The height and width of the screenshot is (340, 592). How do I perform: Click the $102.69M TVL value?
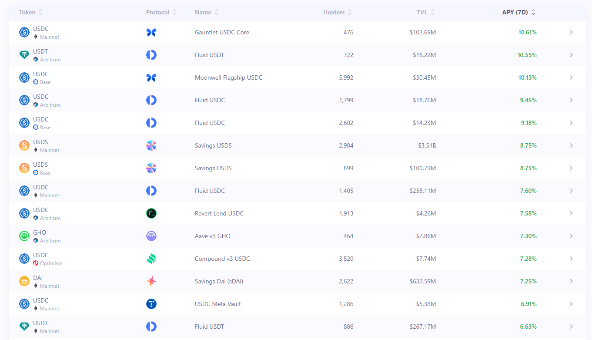click(423, 32)
